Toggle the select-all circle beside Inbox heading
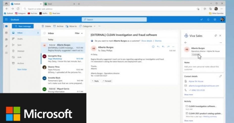The width and height of the screenshot is (234, 123). [44, 33]
